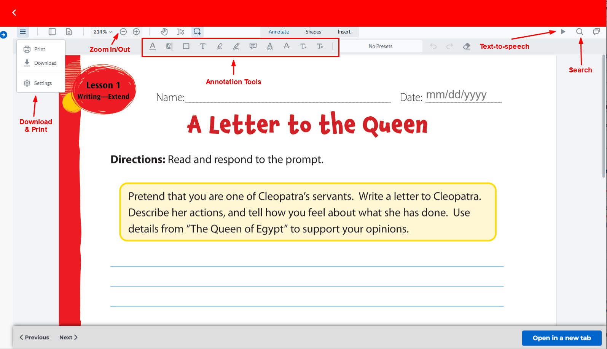
Task: Open the search magnifier icon
Action: tap(580, 32)
